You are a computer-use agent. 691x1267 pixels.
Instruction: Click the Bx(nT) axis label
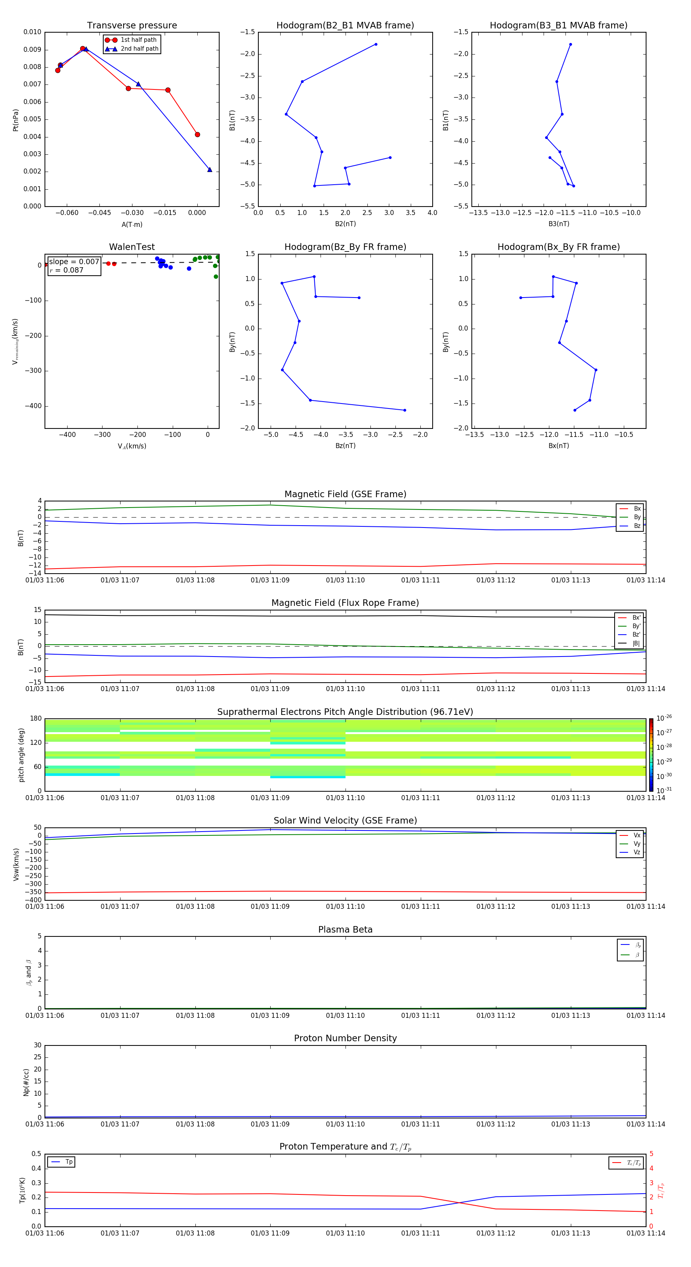(x=559, y=446)
